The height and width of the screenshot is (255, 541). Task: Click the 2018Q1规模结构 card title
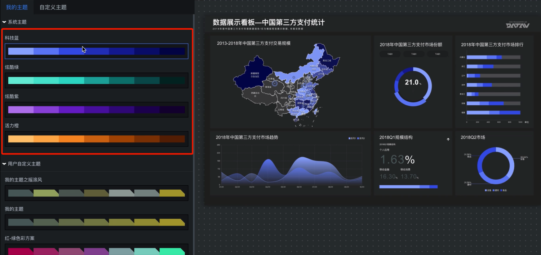point(396,137)
